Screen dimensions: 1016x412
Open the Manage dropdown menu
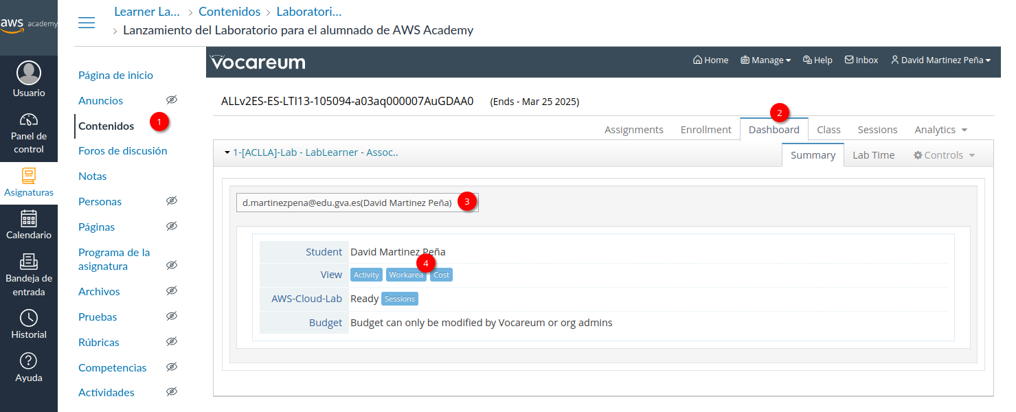click(765, 60)
